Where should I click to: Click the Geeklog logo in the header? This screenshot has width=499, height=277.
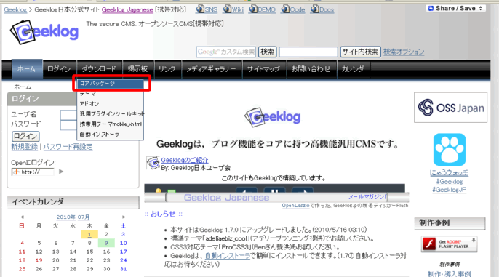point(44,32)
